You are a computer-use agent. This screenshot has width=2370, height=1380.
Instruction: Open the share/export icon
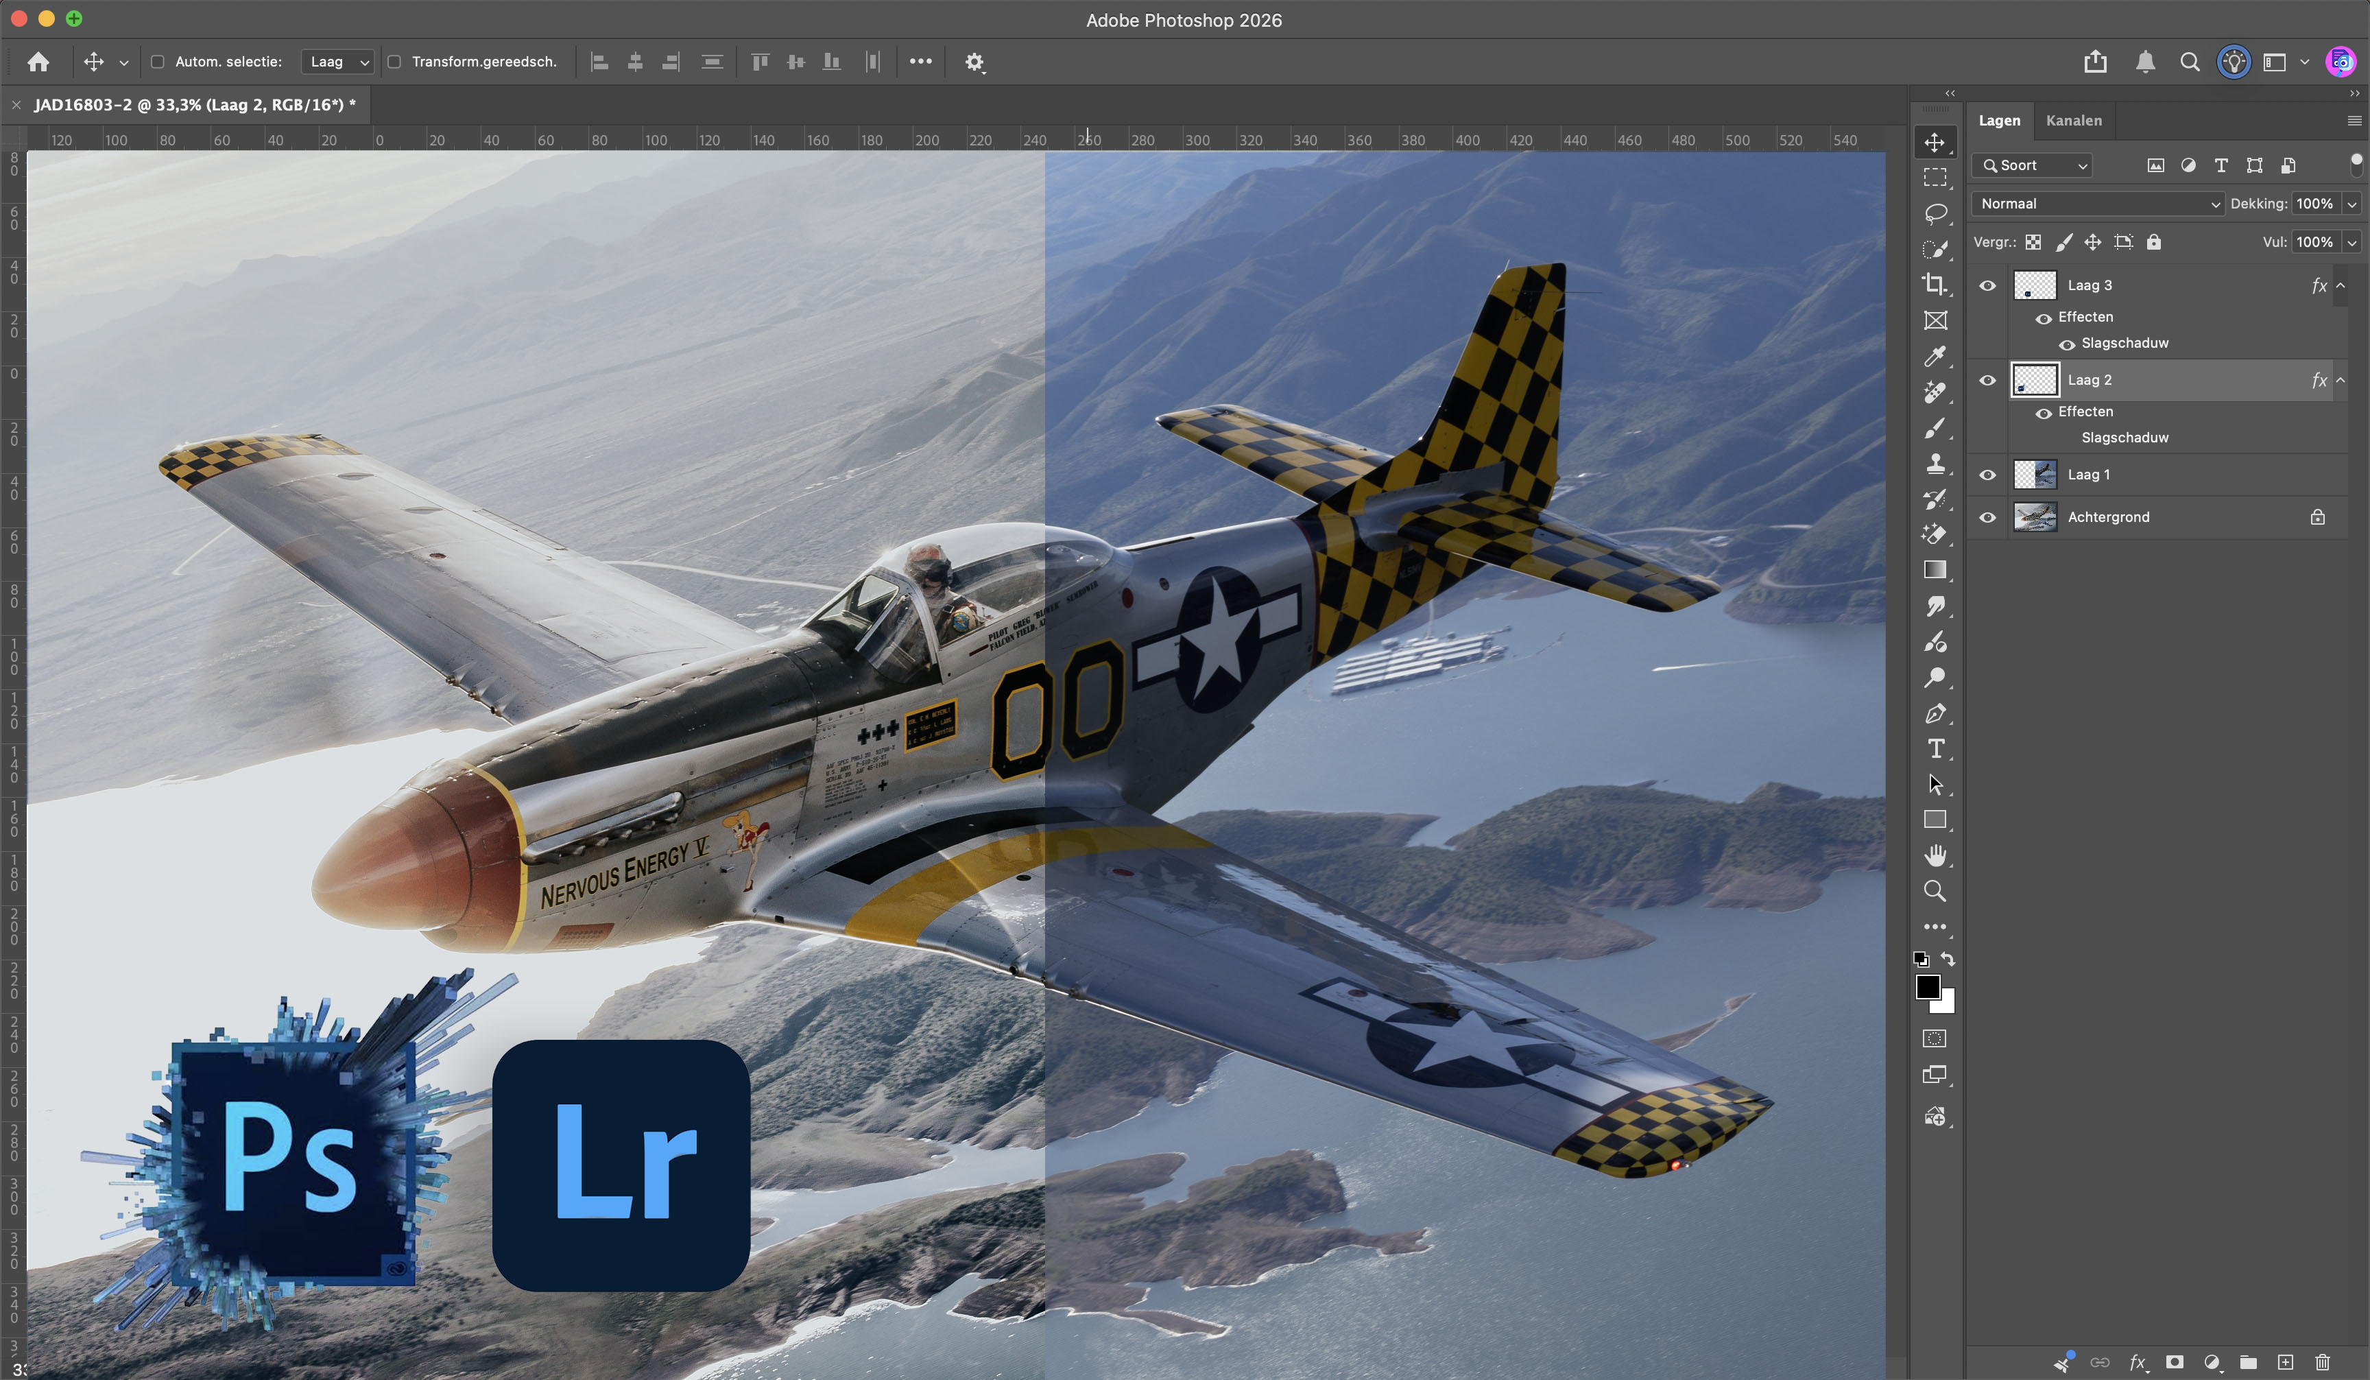pyautogui.click(x=2096, y=62)
